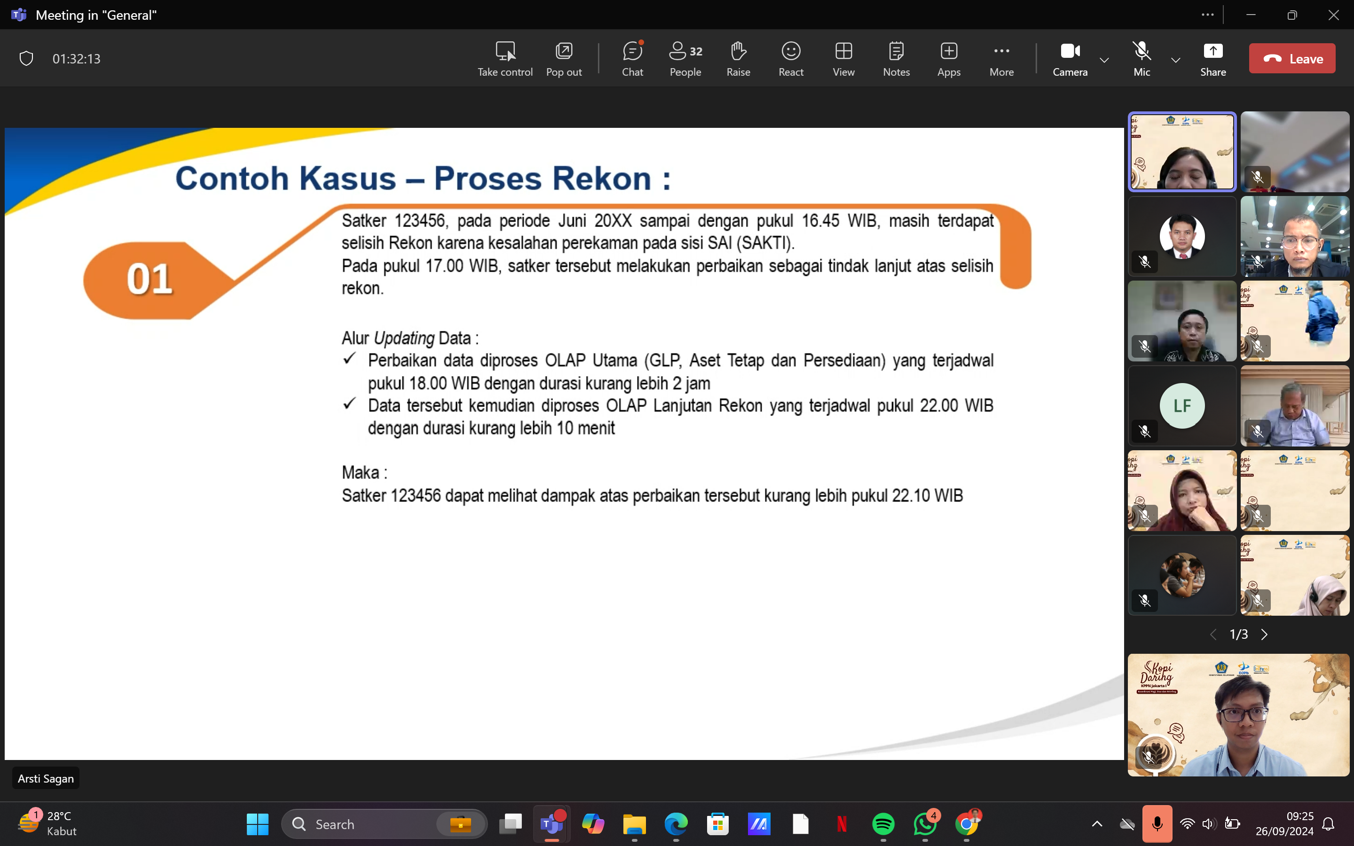This screenshot has width=1354, height=846.
Task: Open meeting Notes
Action: point(896,58)
